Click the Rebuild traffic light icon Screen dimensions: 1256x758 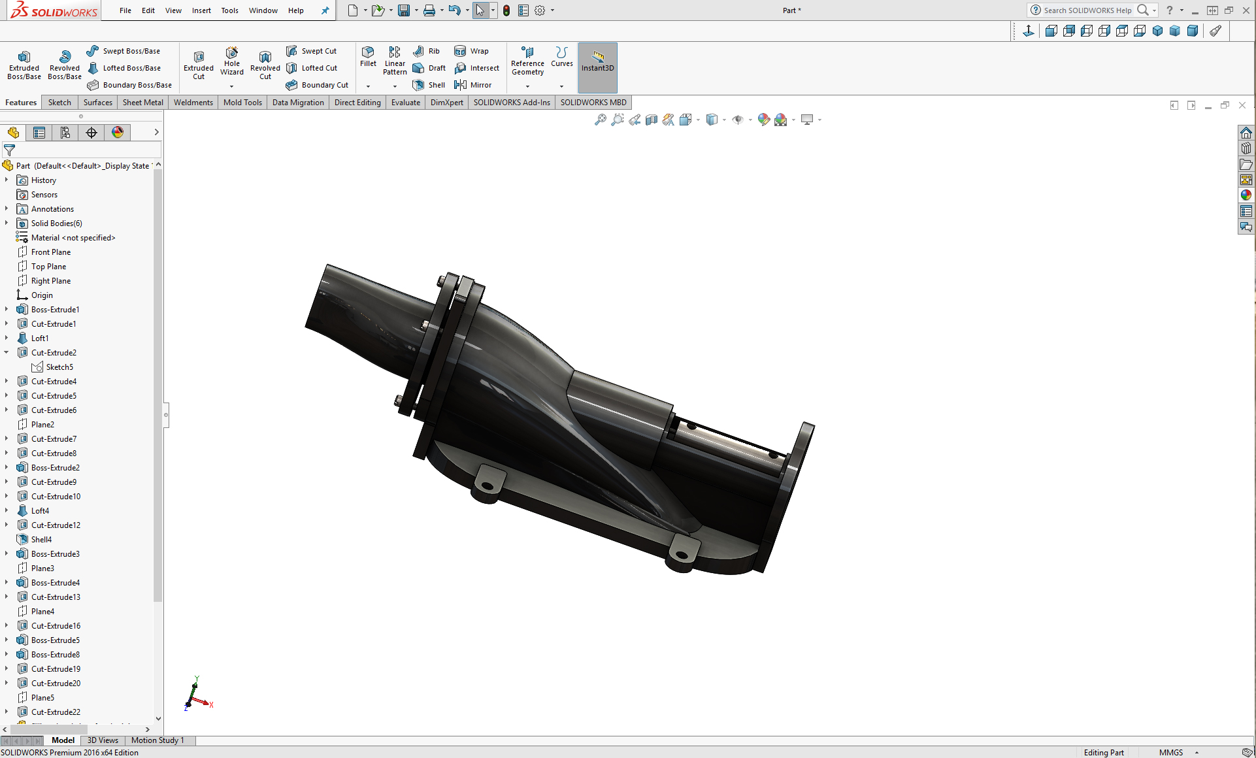point(506,10)
